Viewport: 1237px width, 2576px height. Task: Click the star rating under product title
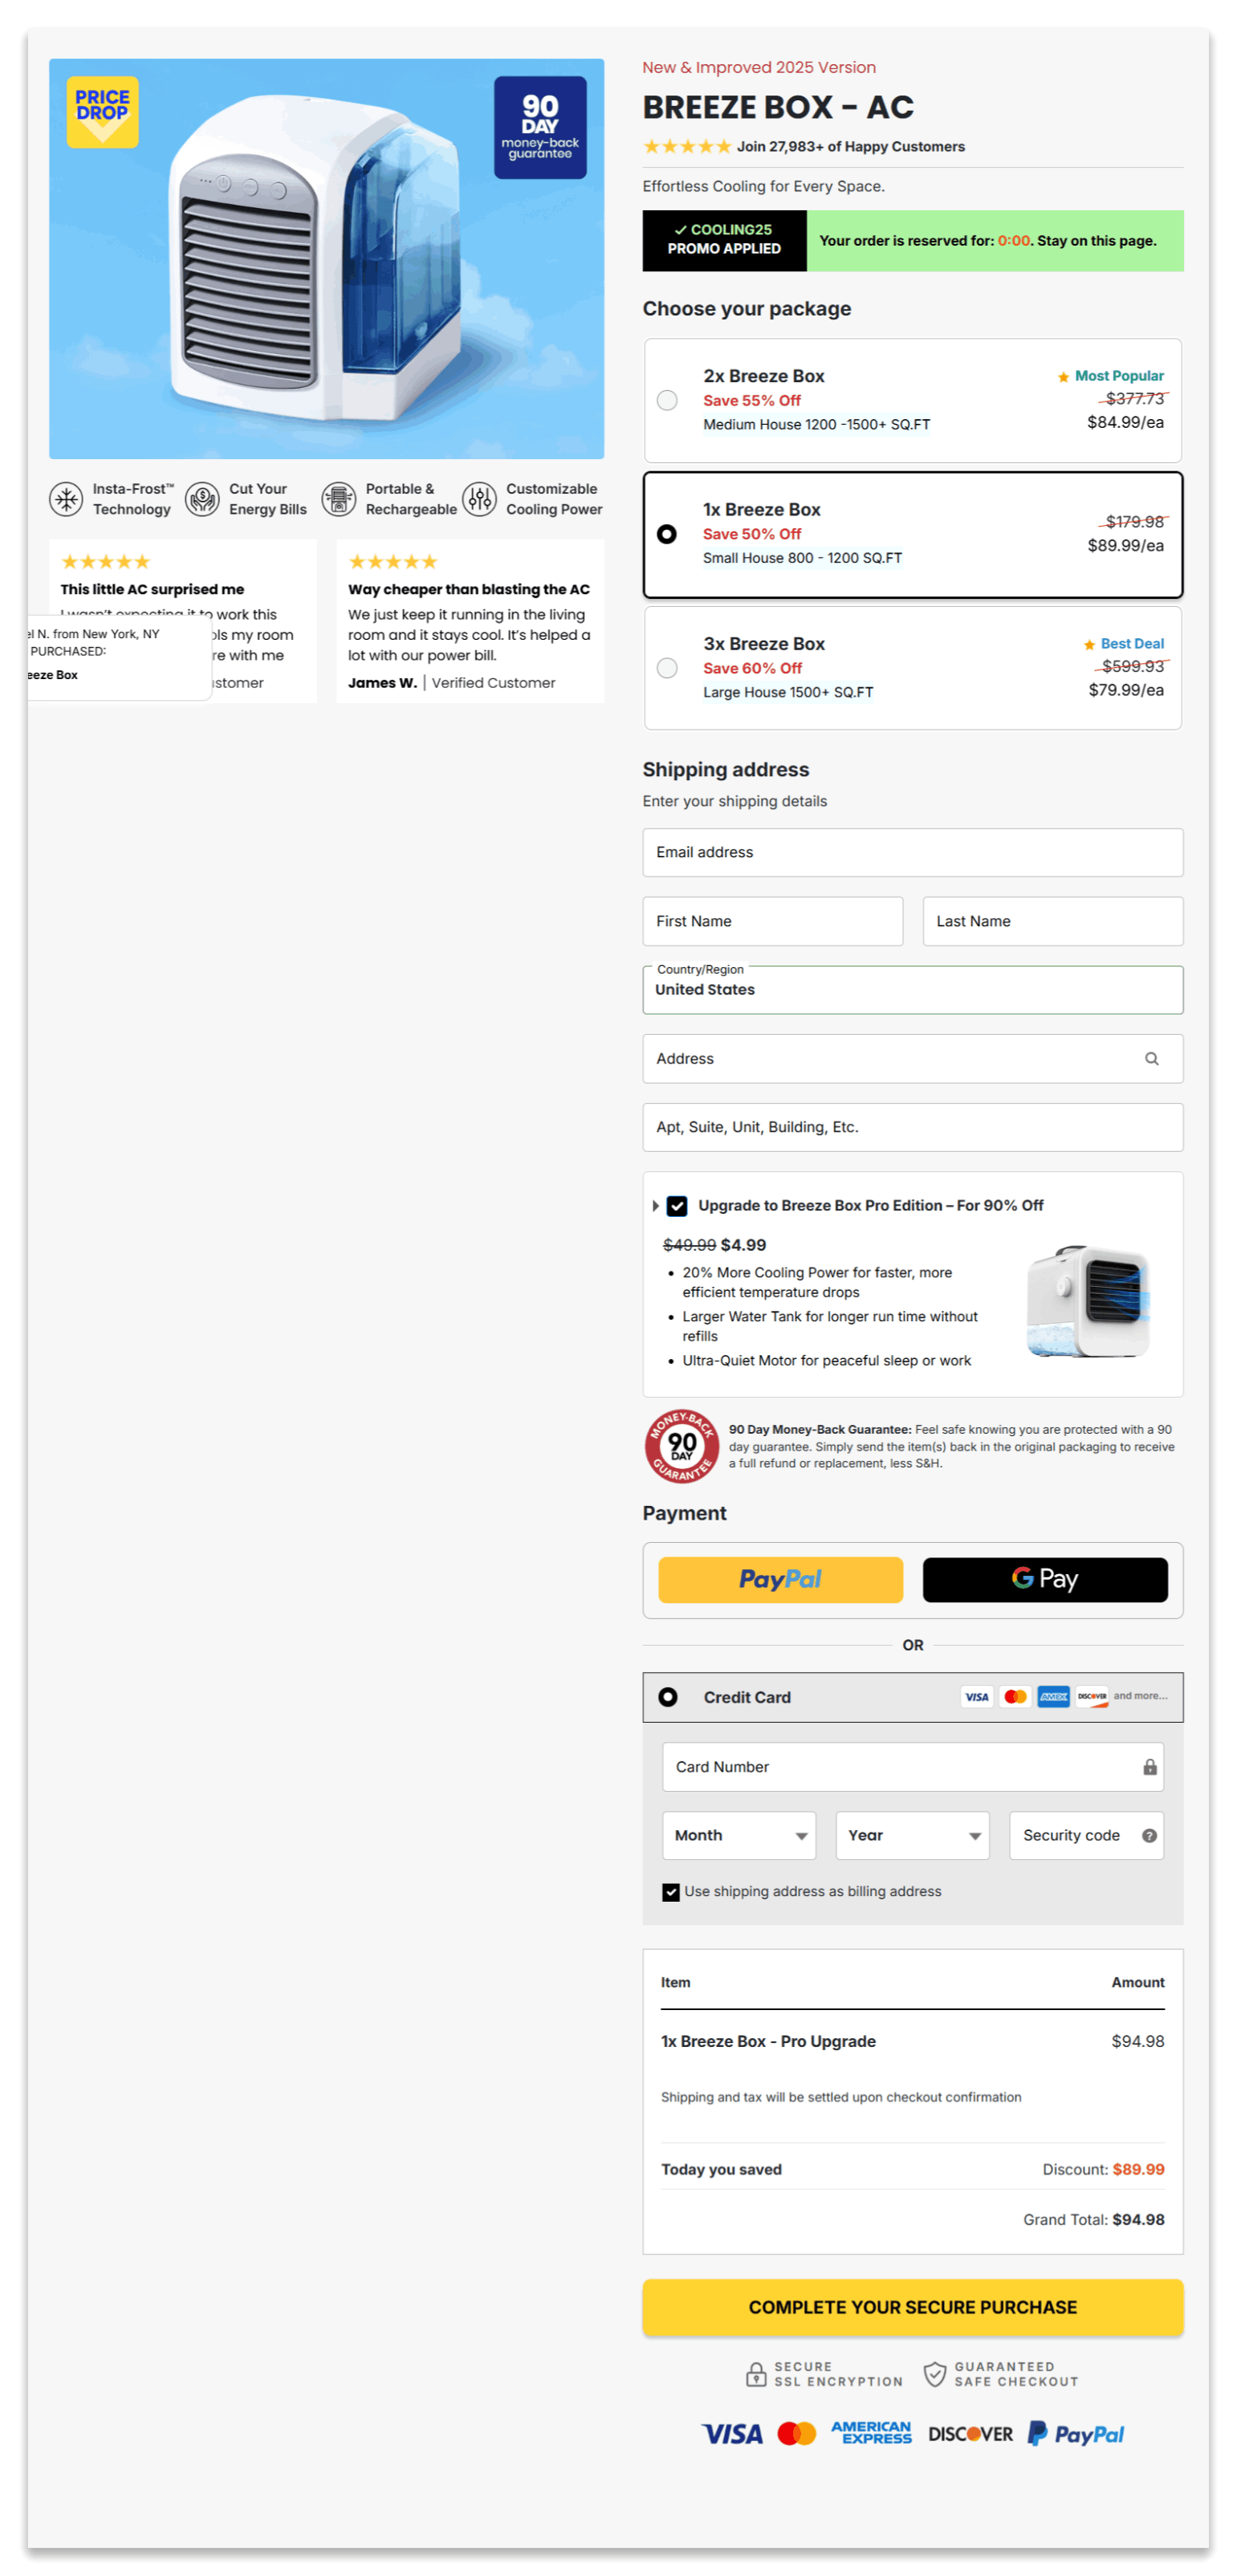pos(687,146)
